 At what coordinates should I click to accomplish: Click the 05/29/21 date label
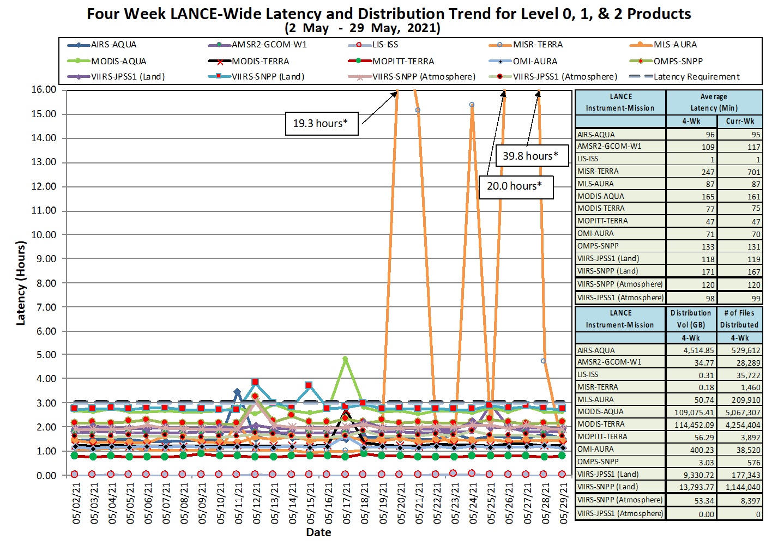click(x=563, y=503)
